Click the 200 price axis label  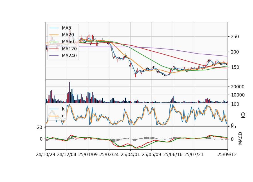[235, 52]
